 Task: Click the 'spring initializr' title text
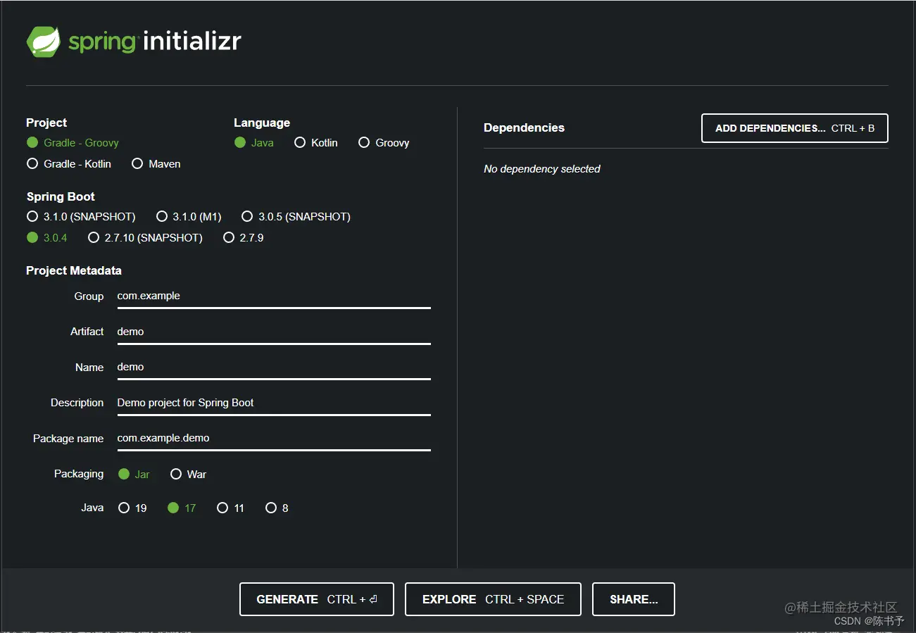155,42
